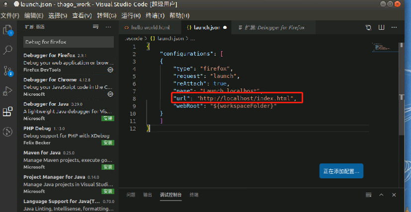Select PHP Debug extension title
Image resolution: width=411 pixels, height=212 pixels.
point(37,128)
